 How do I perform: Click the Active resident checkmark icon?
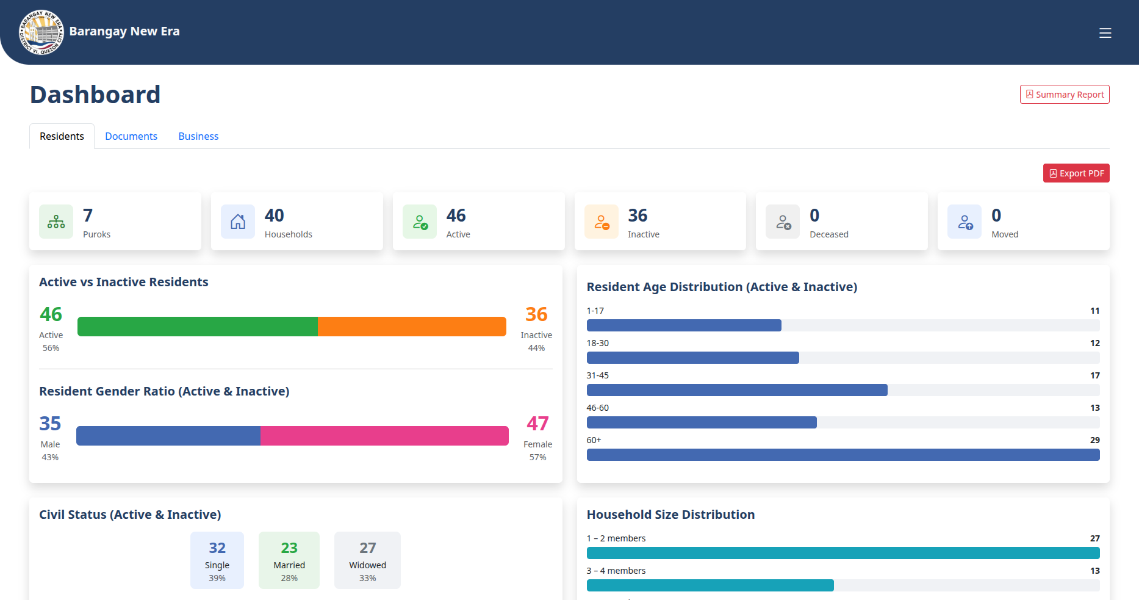pyautogui.click(x=420, y=222)
